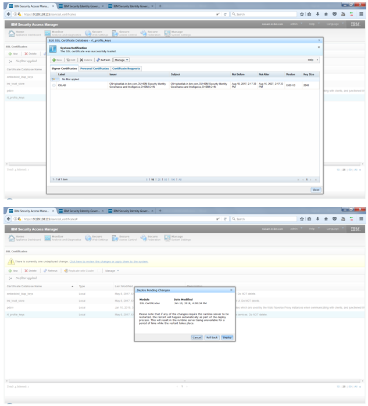The image size is (368, 406).
Task: Open the Pocket icon in the upper browser toolbar
Action: pyautogui.click(x=334, y=14)
